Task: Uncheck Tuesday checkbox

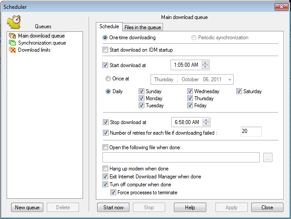Action: [141, 106]
